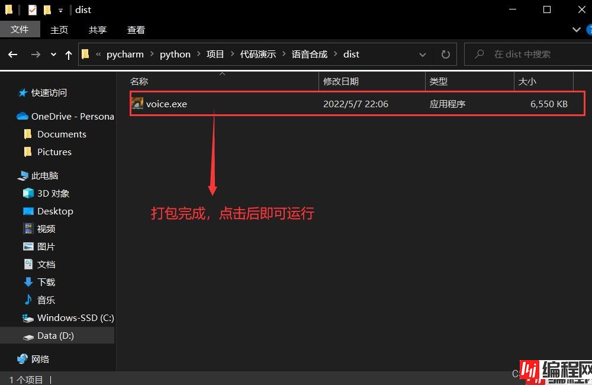
Task: Switch to the 查看 ribbon tab
Action: (x=136, y=30)
